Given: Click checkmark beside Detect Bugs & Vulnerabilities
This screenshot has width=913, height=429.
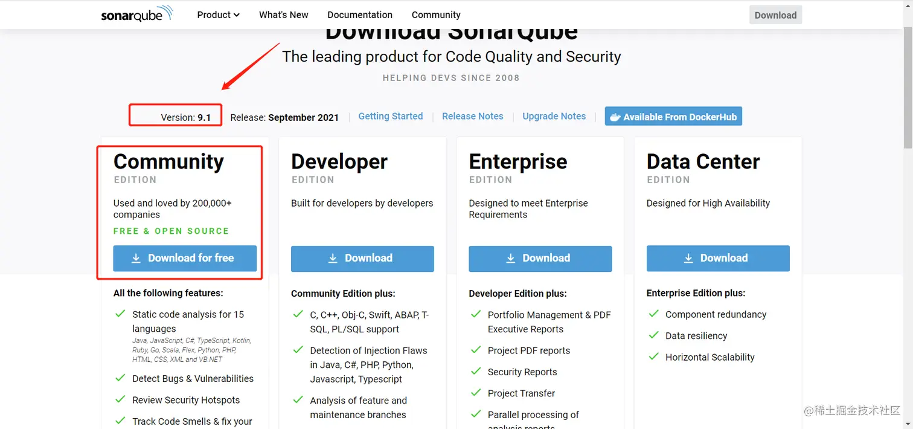Looking at the screenshot, I should pyautogui.click(x=120, y=378).
